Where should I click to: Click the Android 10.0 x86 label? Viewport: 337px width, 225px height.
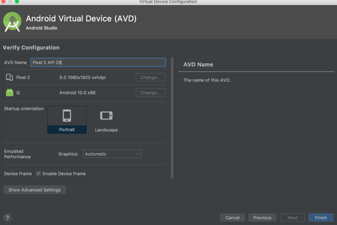pos(78,93)
